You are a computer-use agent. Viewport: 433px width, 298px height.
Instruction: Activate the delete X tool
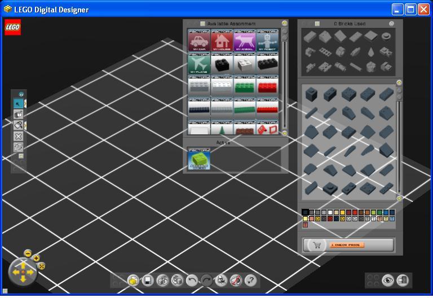pos(18,136)
